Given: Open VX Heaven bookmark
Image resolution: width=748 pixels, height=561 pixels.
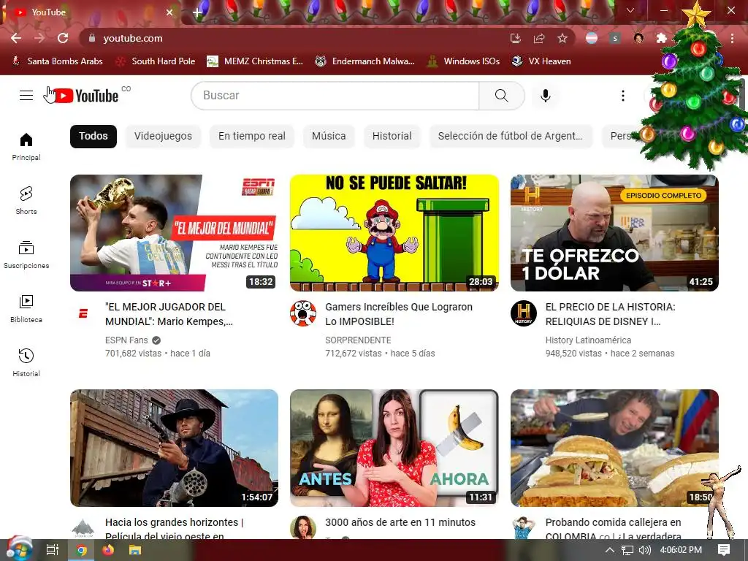Looking at the screenshot, I should tap(542, 61).
